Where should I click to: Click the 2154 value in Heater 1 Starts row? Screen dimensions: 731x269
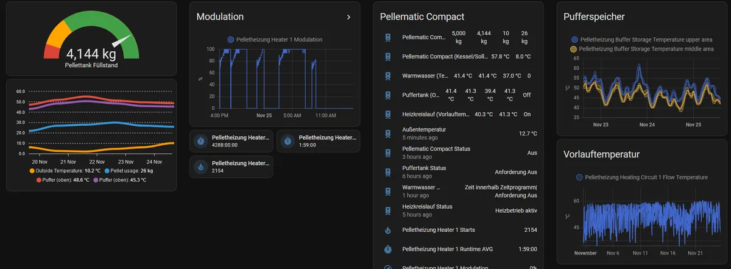[x=531, y=230]
